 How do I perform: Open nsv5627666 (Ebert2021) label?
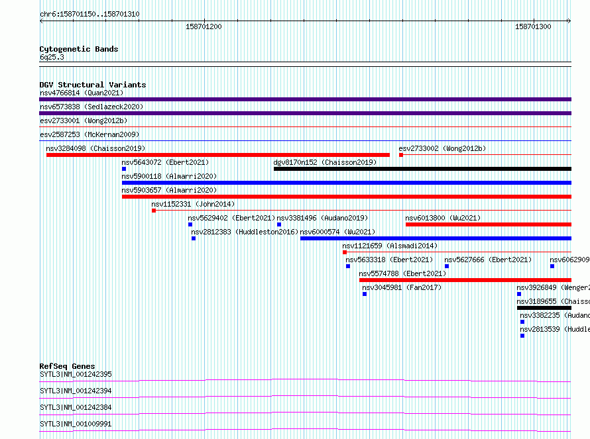pos(488,260)
